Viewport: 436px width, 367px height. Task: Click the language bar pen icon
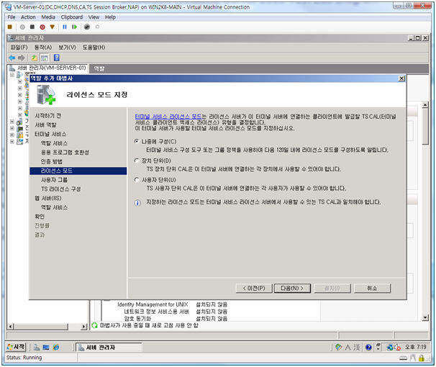click(338, 348)
